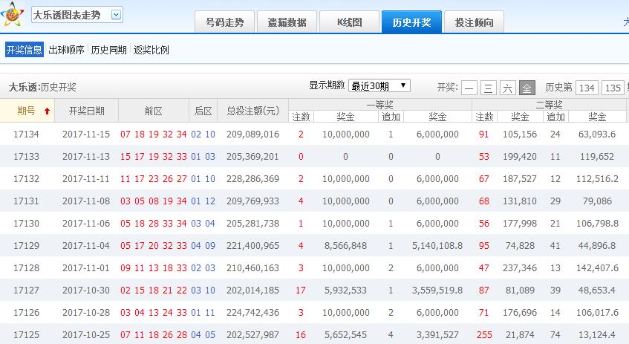
Task: Click total bet amount 224,742,436
Action: click(252, 312)
